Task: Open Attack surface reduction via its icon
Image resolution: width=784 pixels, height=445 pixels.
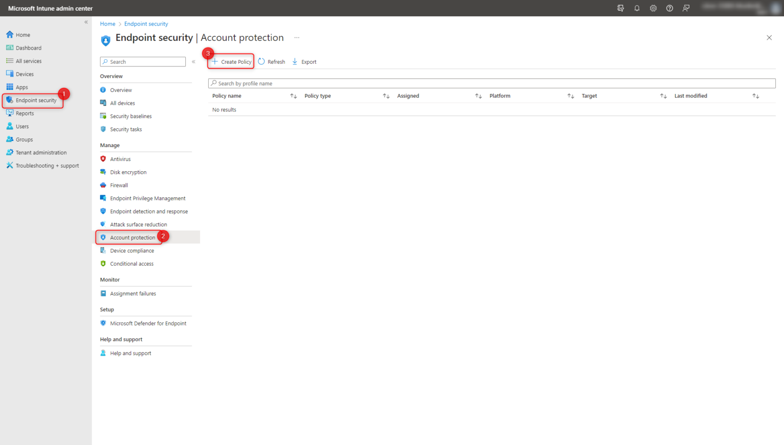Action: point(104,224)
